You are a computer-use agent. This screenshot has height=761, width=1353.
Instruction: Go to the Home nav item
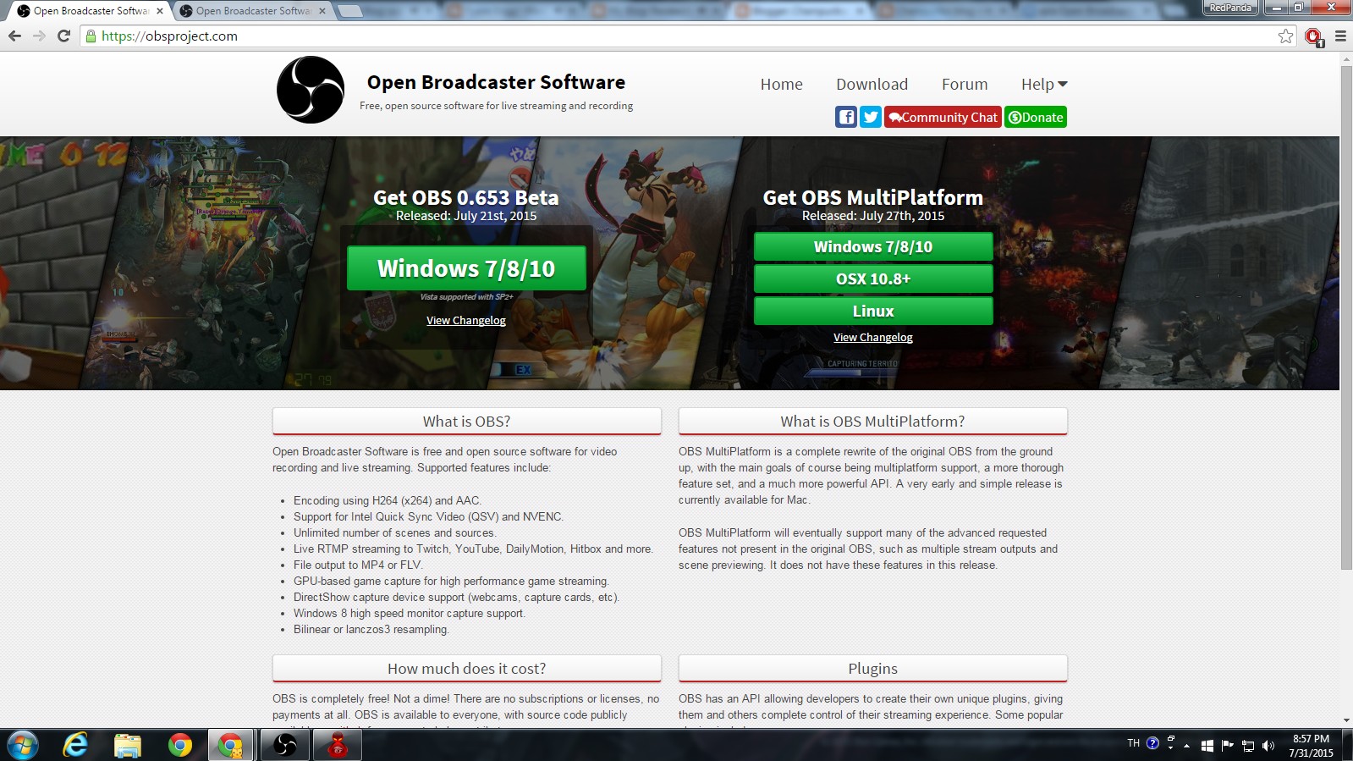click(781, 84)
